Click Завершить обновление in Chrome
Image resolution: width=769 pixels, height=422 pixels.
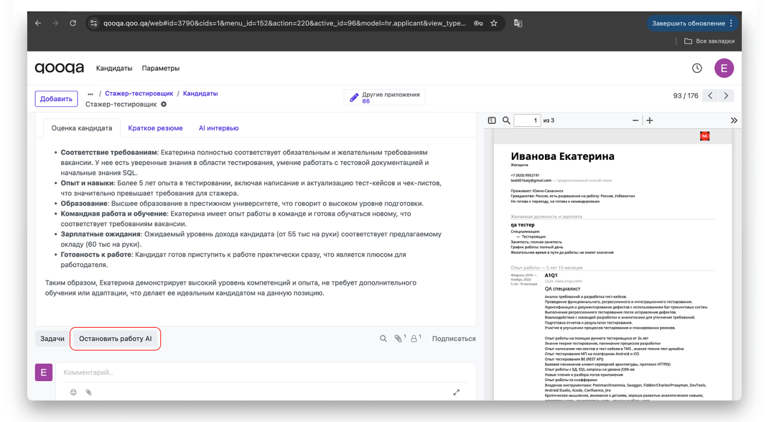click(688, 23)
